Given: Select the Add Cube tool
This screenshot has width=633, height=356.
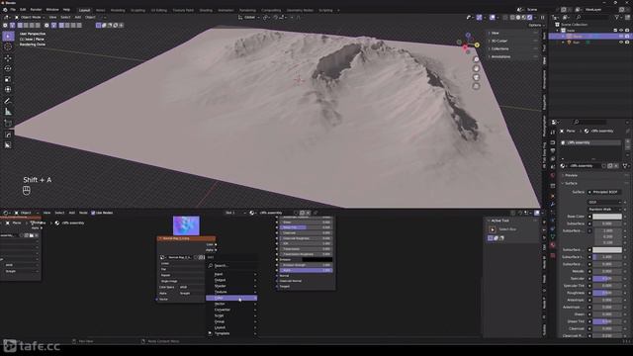Looking at the screenshot, I should (8, 123).
